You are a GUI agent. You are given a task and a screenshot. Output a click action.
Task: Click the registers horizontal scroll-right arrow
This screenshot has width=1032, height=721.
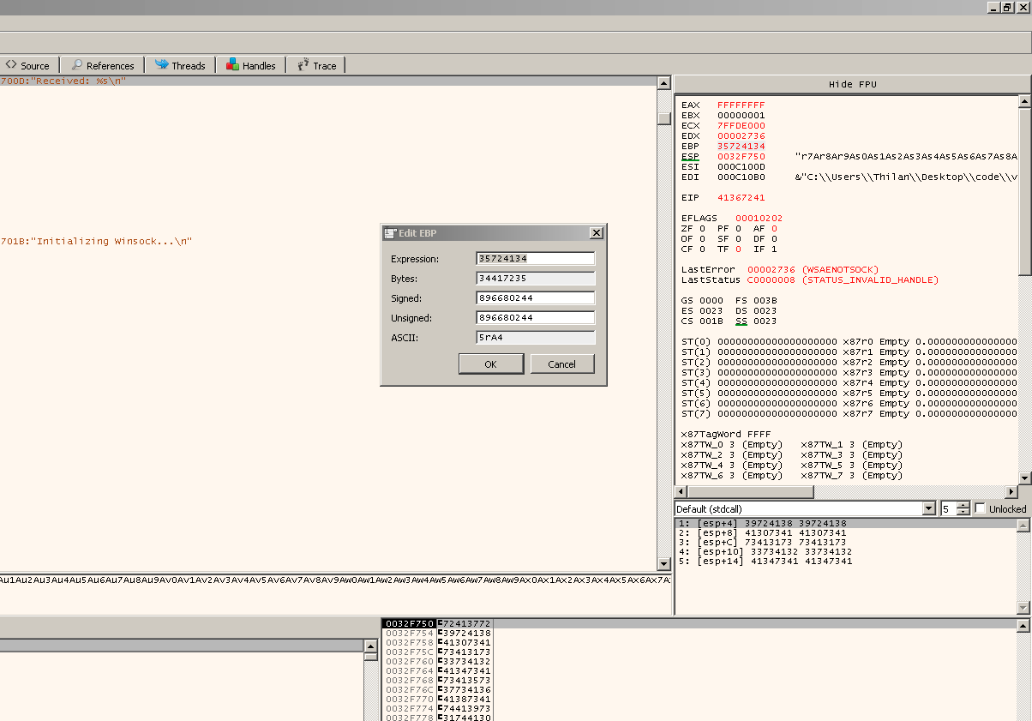click(1011, 492)
